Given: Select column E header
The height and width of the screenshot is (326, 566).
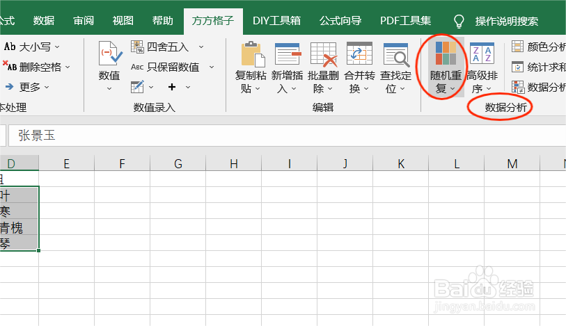Looking at the screenshot, I should [x=66, y=163].
